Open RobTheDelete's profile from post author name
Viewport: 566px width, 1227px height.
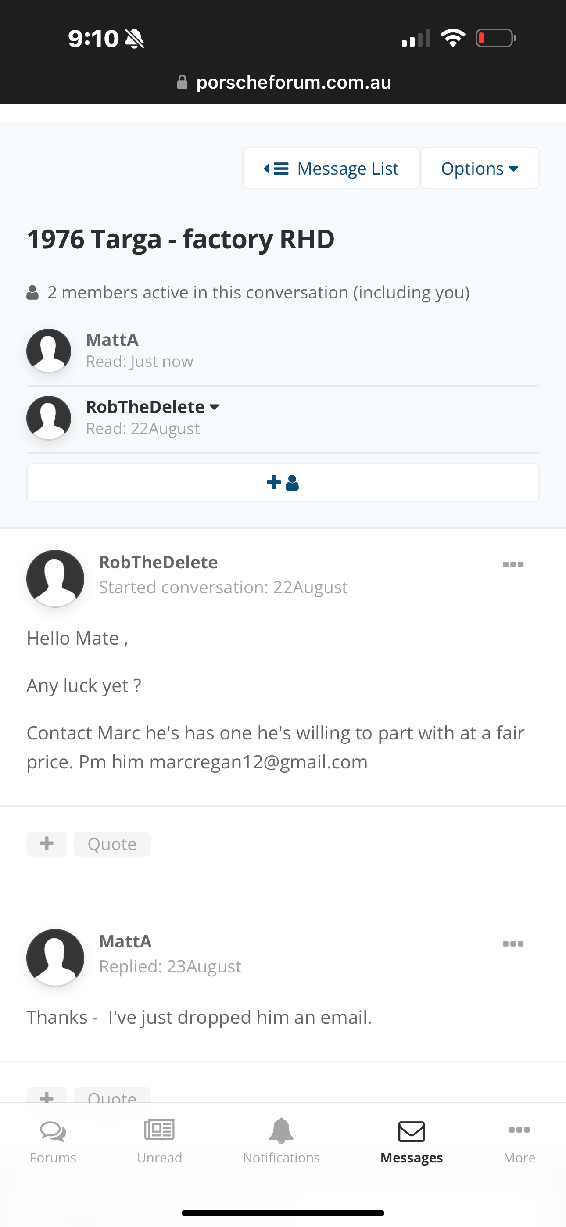point(158,562)
